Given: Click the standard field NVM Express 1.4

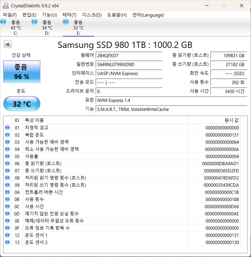Looking at the screenshot, I should click(171, 100).
